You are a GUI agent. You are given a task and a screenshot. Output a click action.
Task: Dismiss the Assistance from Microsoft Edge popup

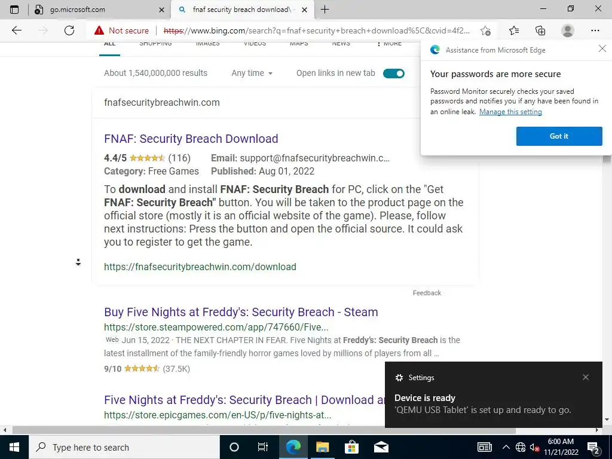pyautogui.click(x=602, y=49)
